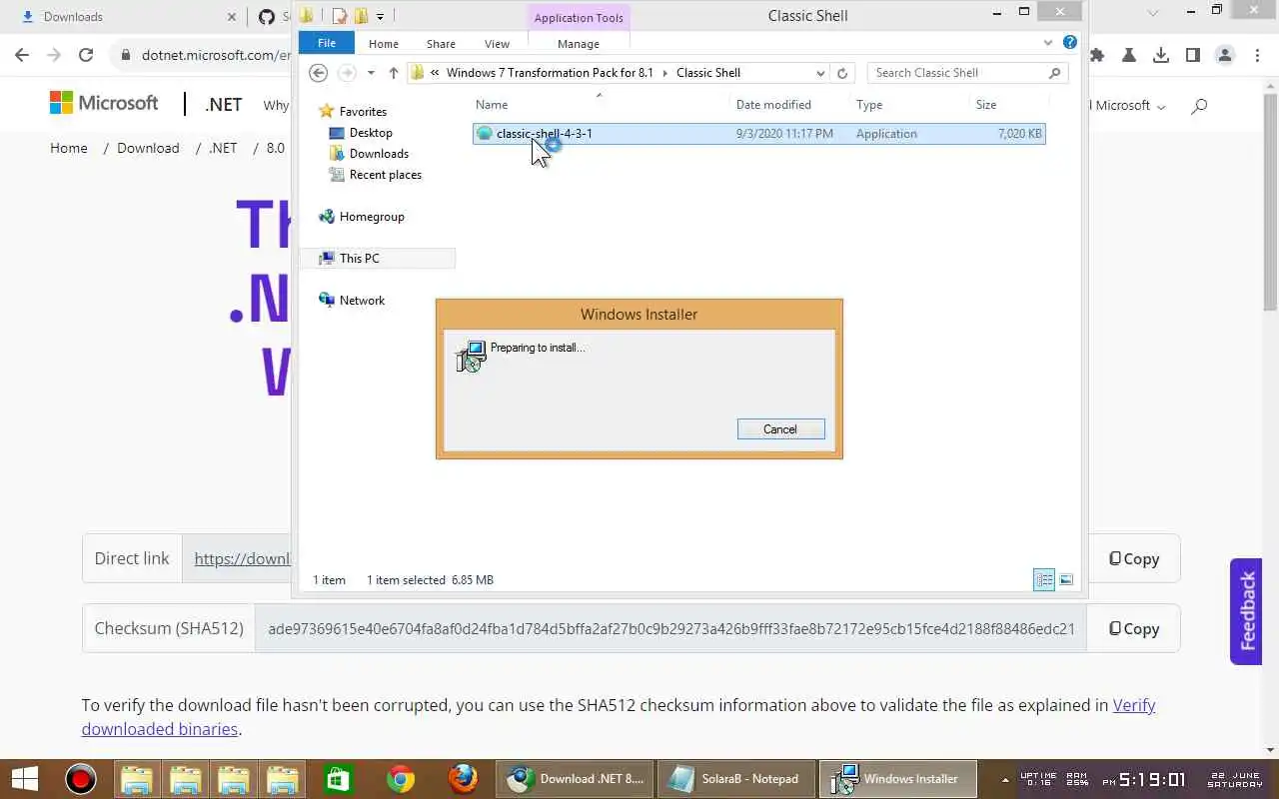Viewport: 1279px width, 799px height.
Task: Click the Explorer back arrow button
Action: (318, 73)
